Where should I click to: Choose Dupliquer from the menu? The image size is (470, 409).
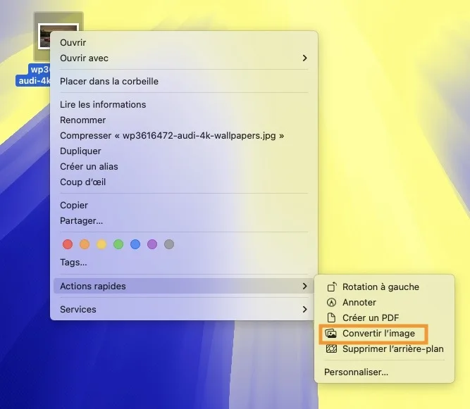tap(184, 151)
